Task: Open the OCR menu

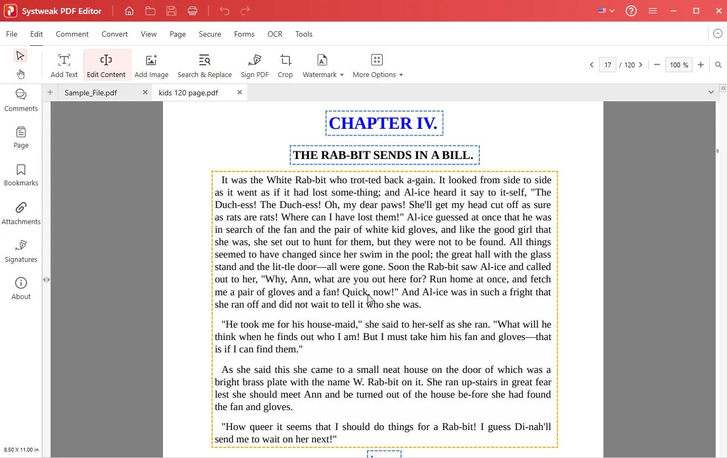Action: point(275,34)
